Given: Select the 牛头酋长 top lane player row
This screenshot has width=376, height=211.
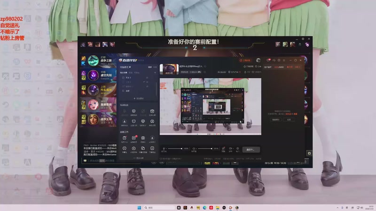Looking at the screenshot, I should point(99,90).
